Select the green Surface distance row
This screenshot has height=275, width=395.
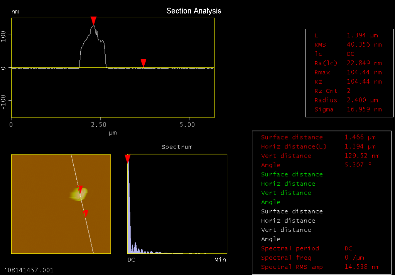[x=292, y=174]
